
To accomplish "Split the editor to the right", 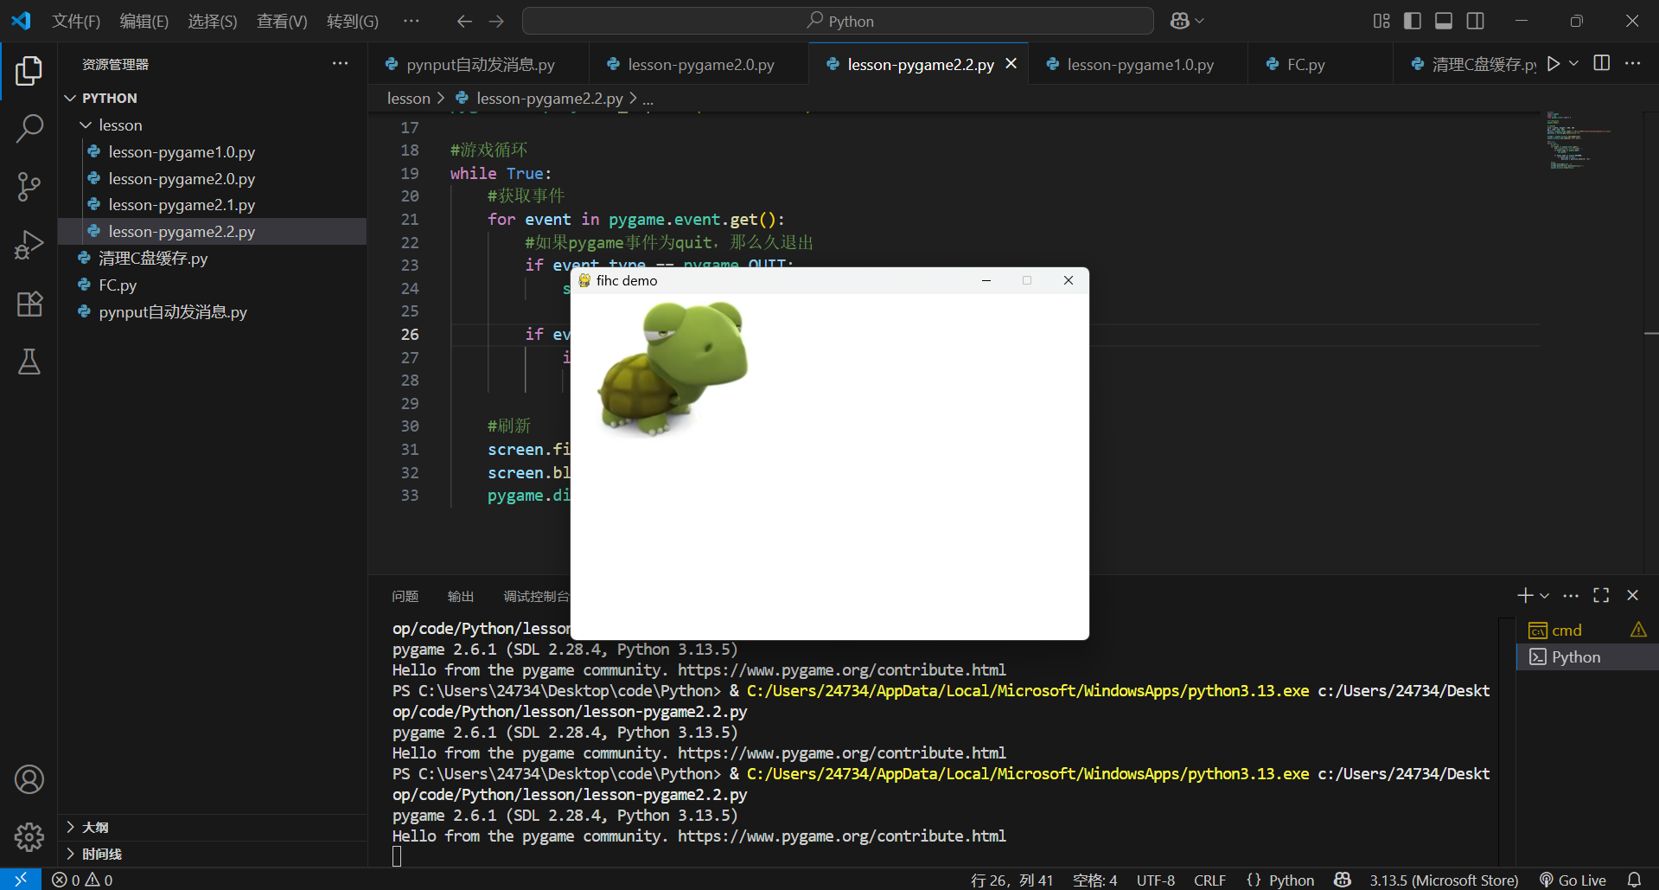I will coord(1602,64).
